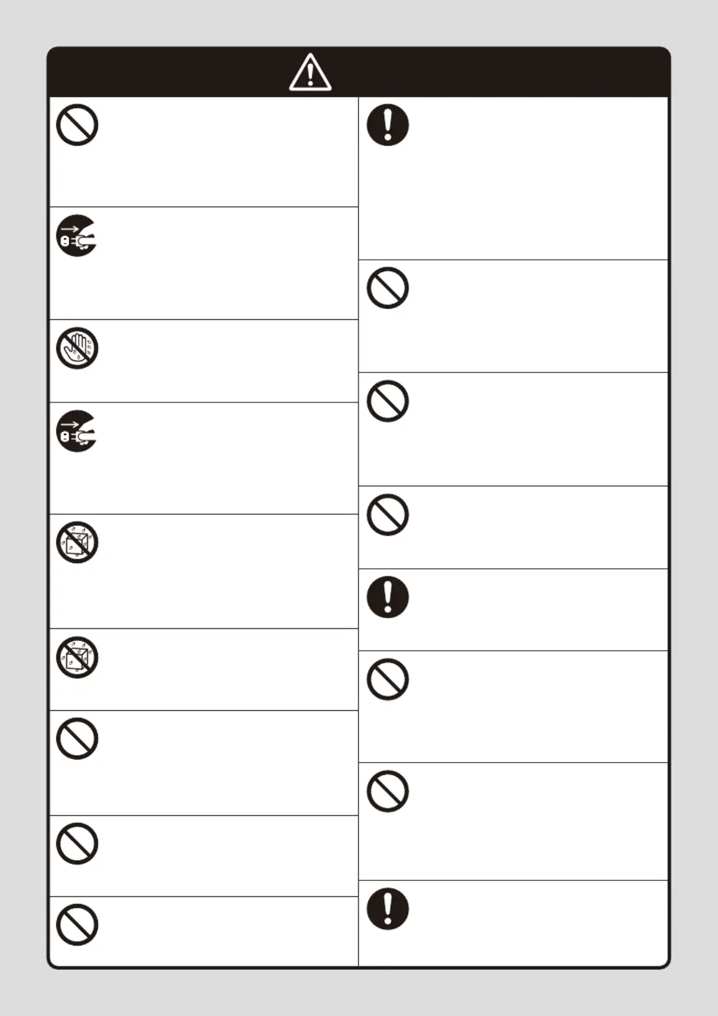Click the prohibition circle below the top-right exclamation icon
Viewport: 718px width, 1016px height.
(x=387, y=288)
